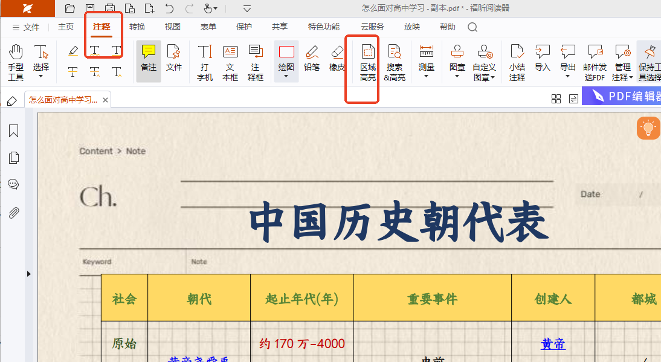Image resolution: width=661 pixels, height=362 pixels.
Task: Select the 区域高亮 area highlight tool
Action: click(367, 62)
